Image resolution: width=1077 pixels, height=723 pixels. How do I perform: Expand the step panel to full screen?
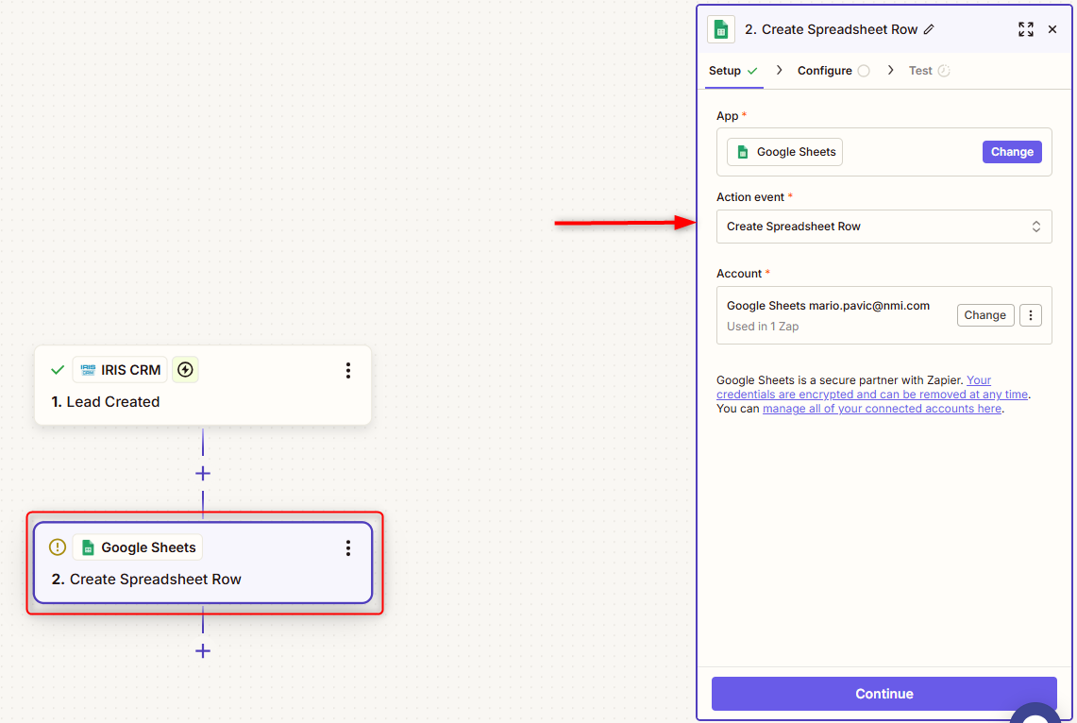[1026, 29]
